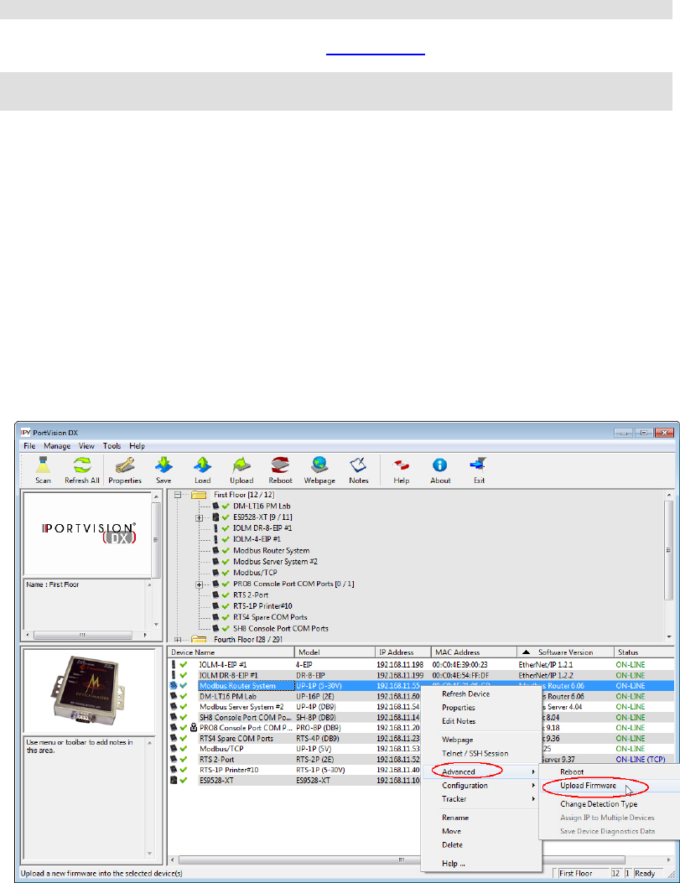680x883 pixels.
Task: Click the About info toolbar icon
Action: coord(439,465)
